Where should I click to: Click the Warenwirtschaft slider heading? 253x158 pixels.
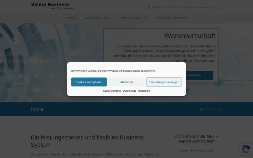(x=190, y=36)
